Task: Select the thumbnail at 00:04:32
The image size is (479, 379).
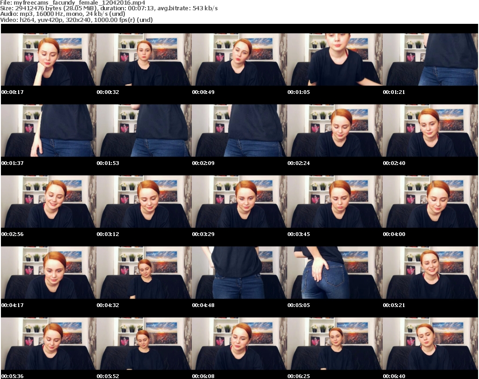Action: pos(144,273)
